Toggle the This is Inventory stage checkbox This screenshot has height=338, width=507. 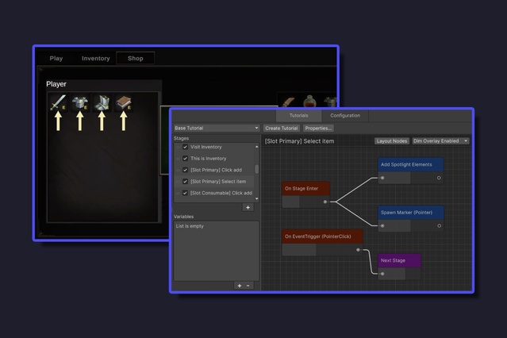point(186,159)
